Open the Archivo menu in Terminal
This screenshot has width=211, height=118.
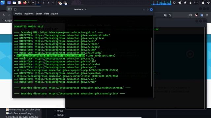[18, 14]
